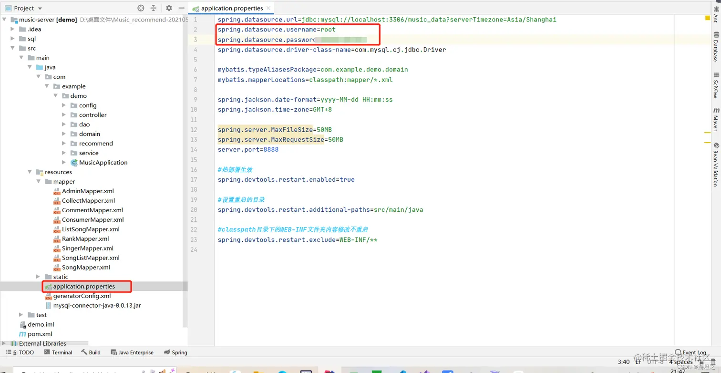721x373 pixels.
Task: Collapse the music-server project root
Action: [x=4, y=20]
